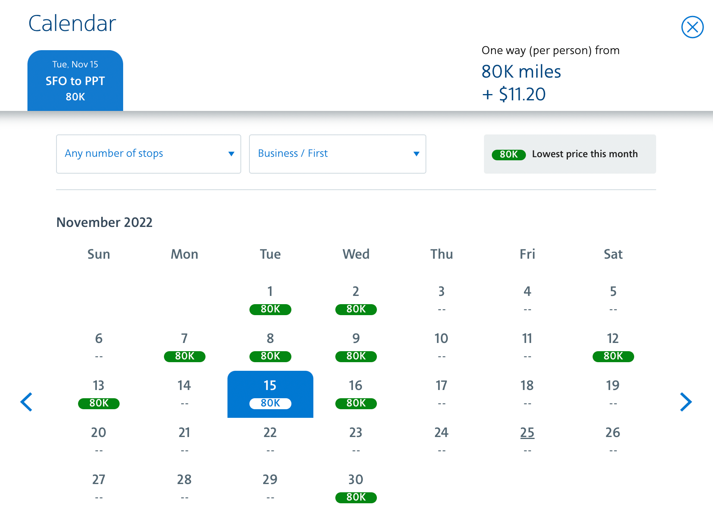Select November 7 in the calendar

[x=184, y=347]
